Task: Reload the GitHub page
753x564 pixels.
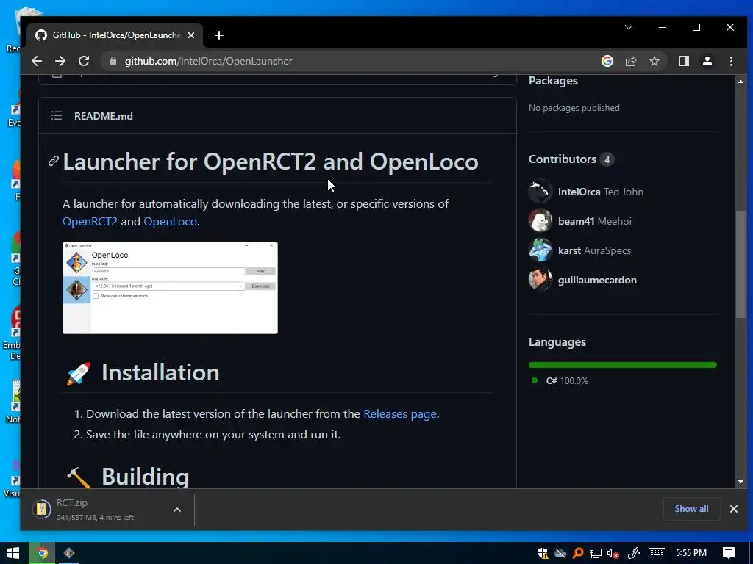Action: click(84, 61)
